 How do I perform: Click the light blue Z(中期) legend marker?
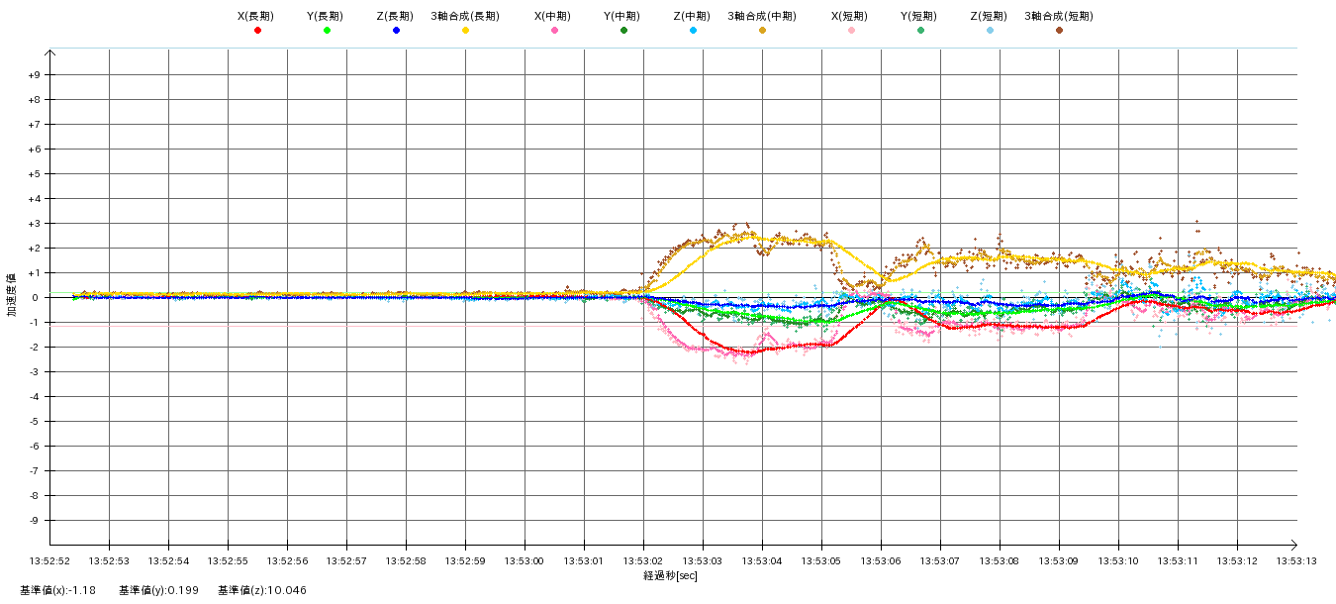693,31
